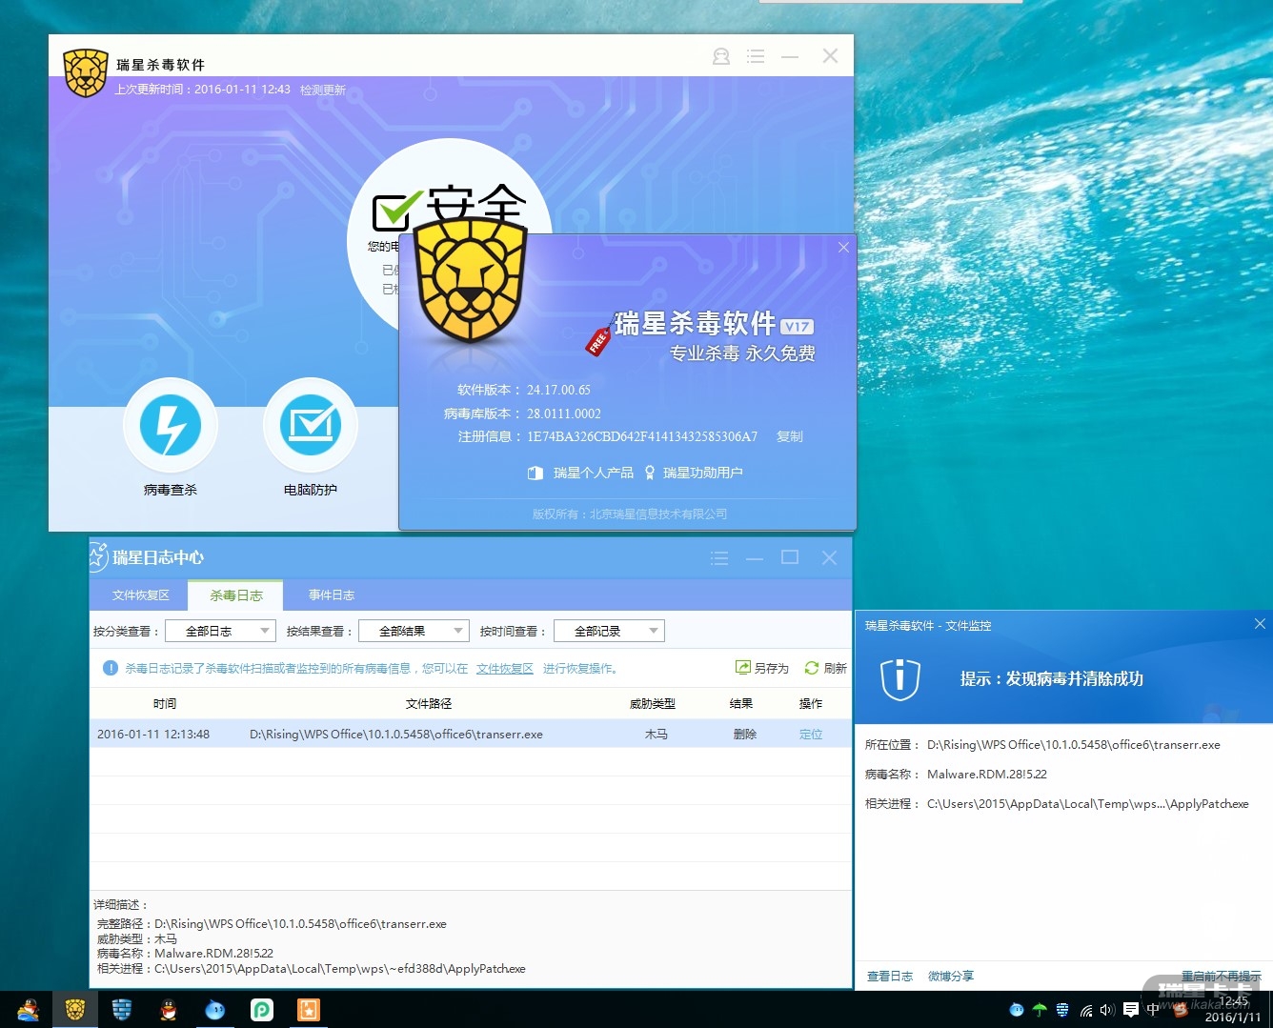Open the blue shield app on taskbar
Screen dimensions: 1273x1028
point(122,1010)
